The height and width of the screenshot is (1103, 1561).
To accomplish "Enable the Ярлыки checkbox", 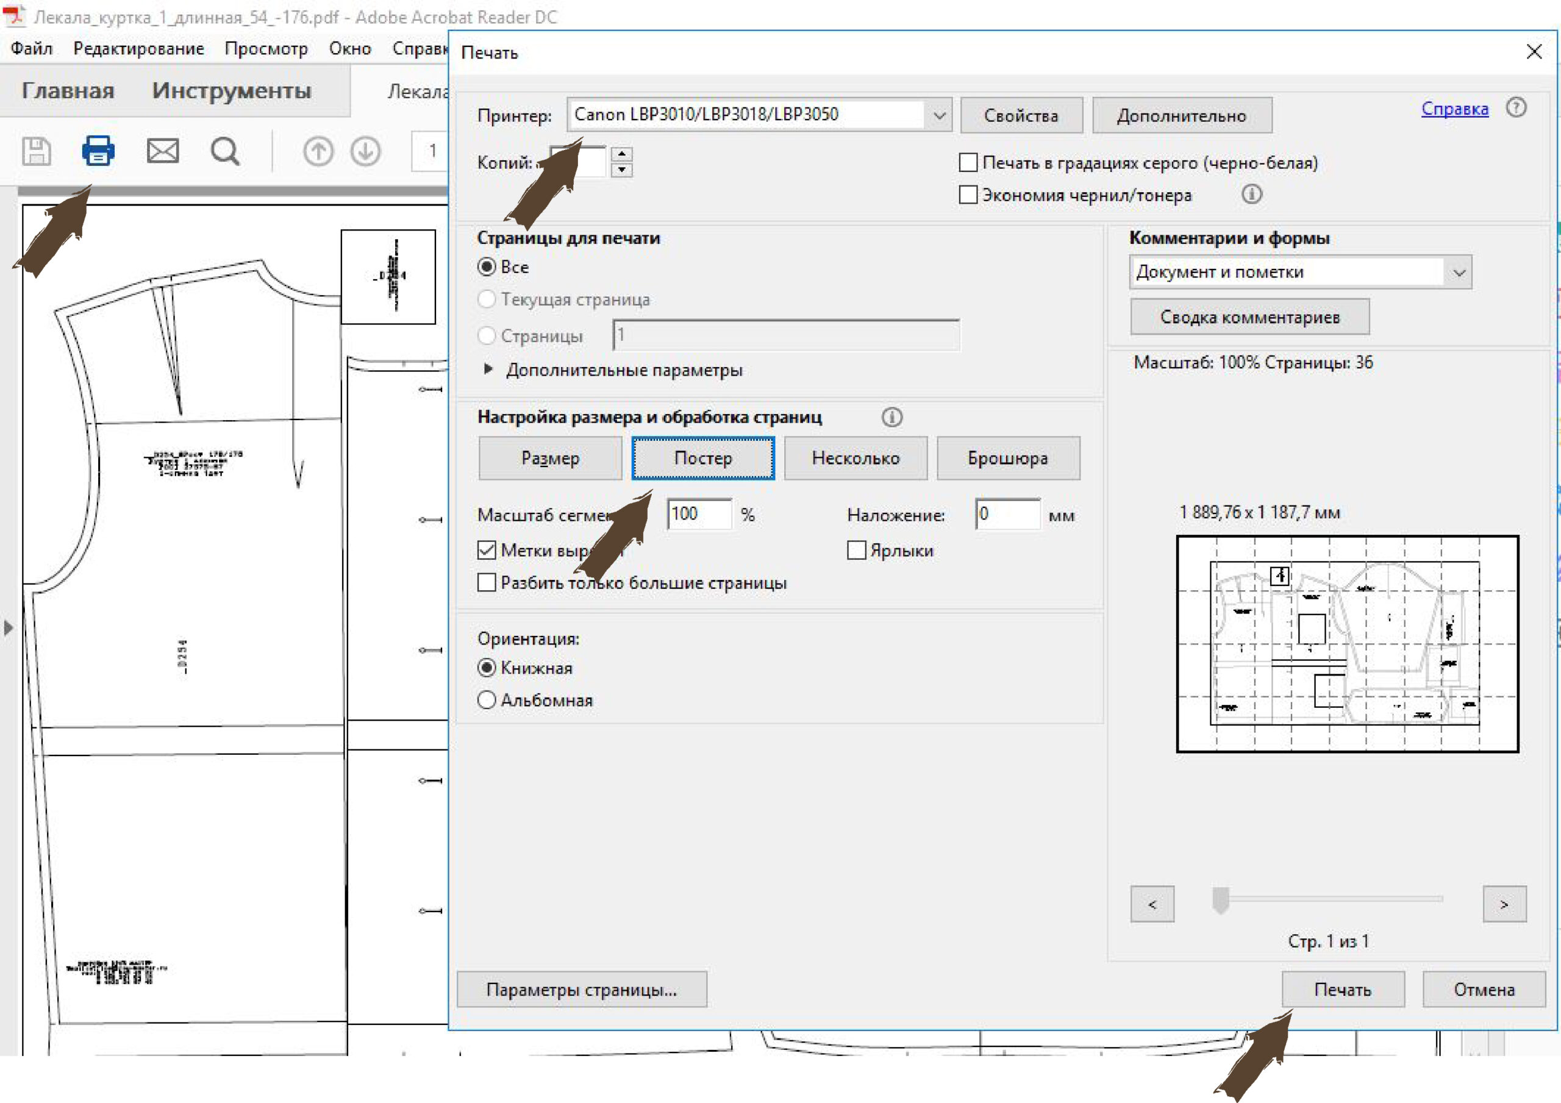I will tap(857, 550).
